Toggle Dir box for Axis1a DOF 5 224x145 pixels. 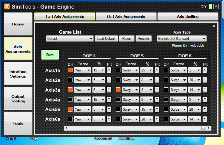click(x=118, y=70)
